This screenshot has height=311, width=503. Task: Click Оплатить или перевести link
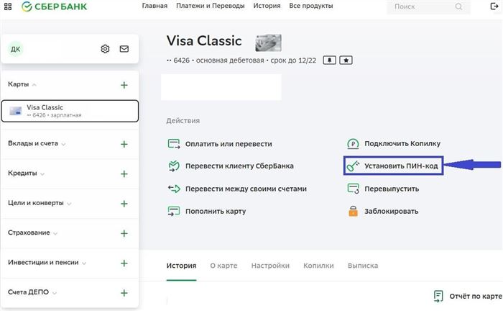(229, 144)
